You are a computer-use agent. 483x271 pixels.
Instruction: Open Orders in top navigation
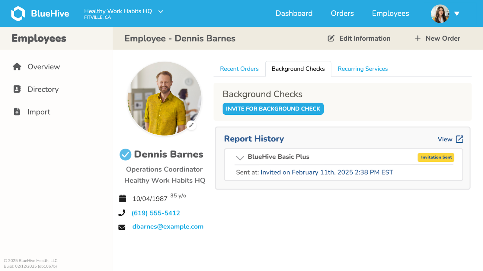point(342,14)
